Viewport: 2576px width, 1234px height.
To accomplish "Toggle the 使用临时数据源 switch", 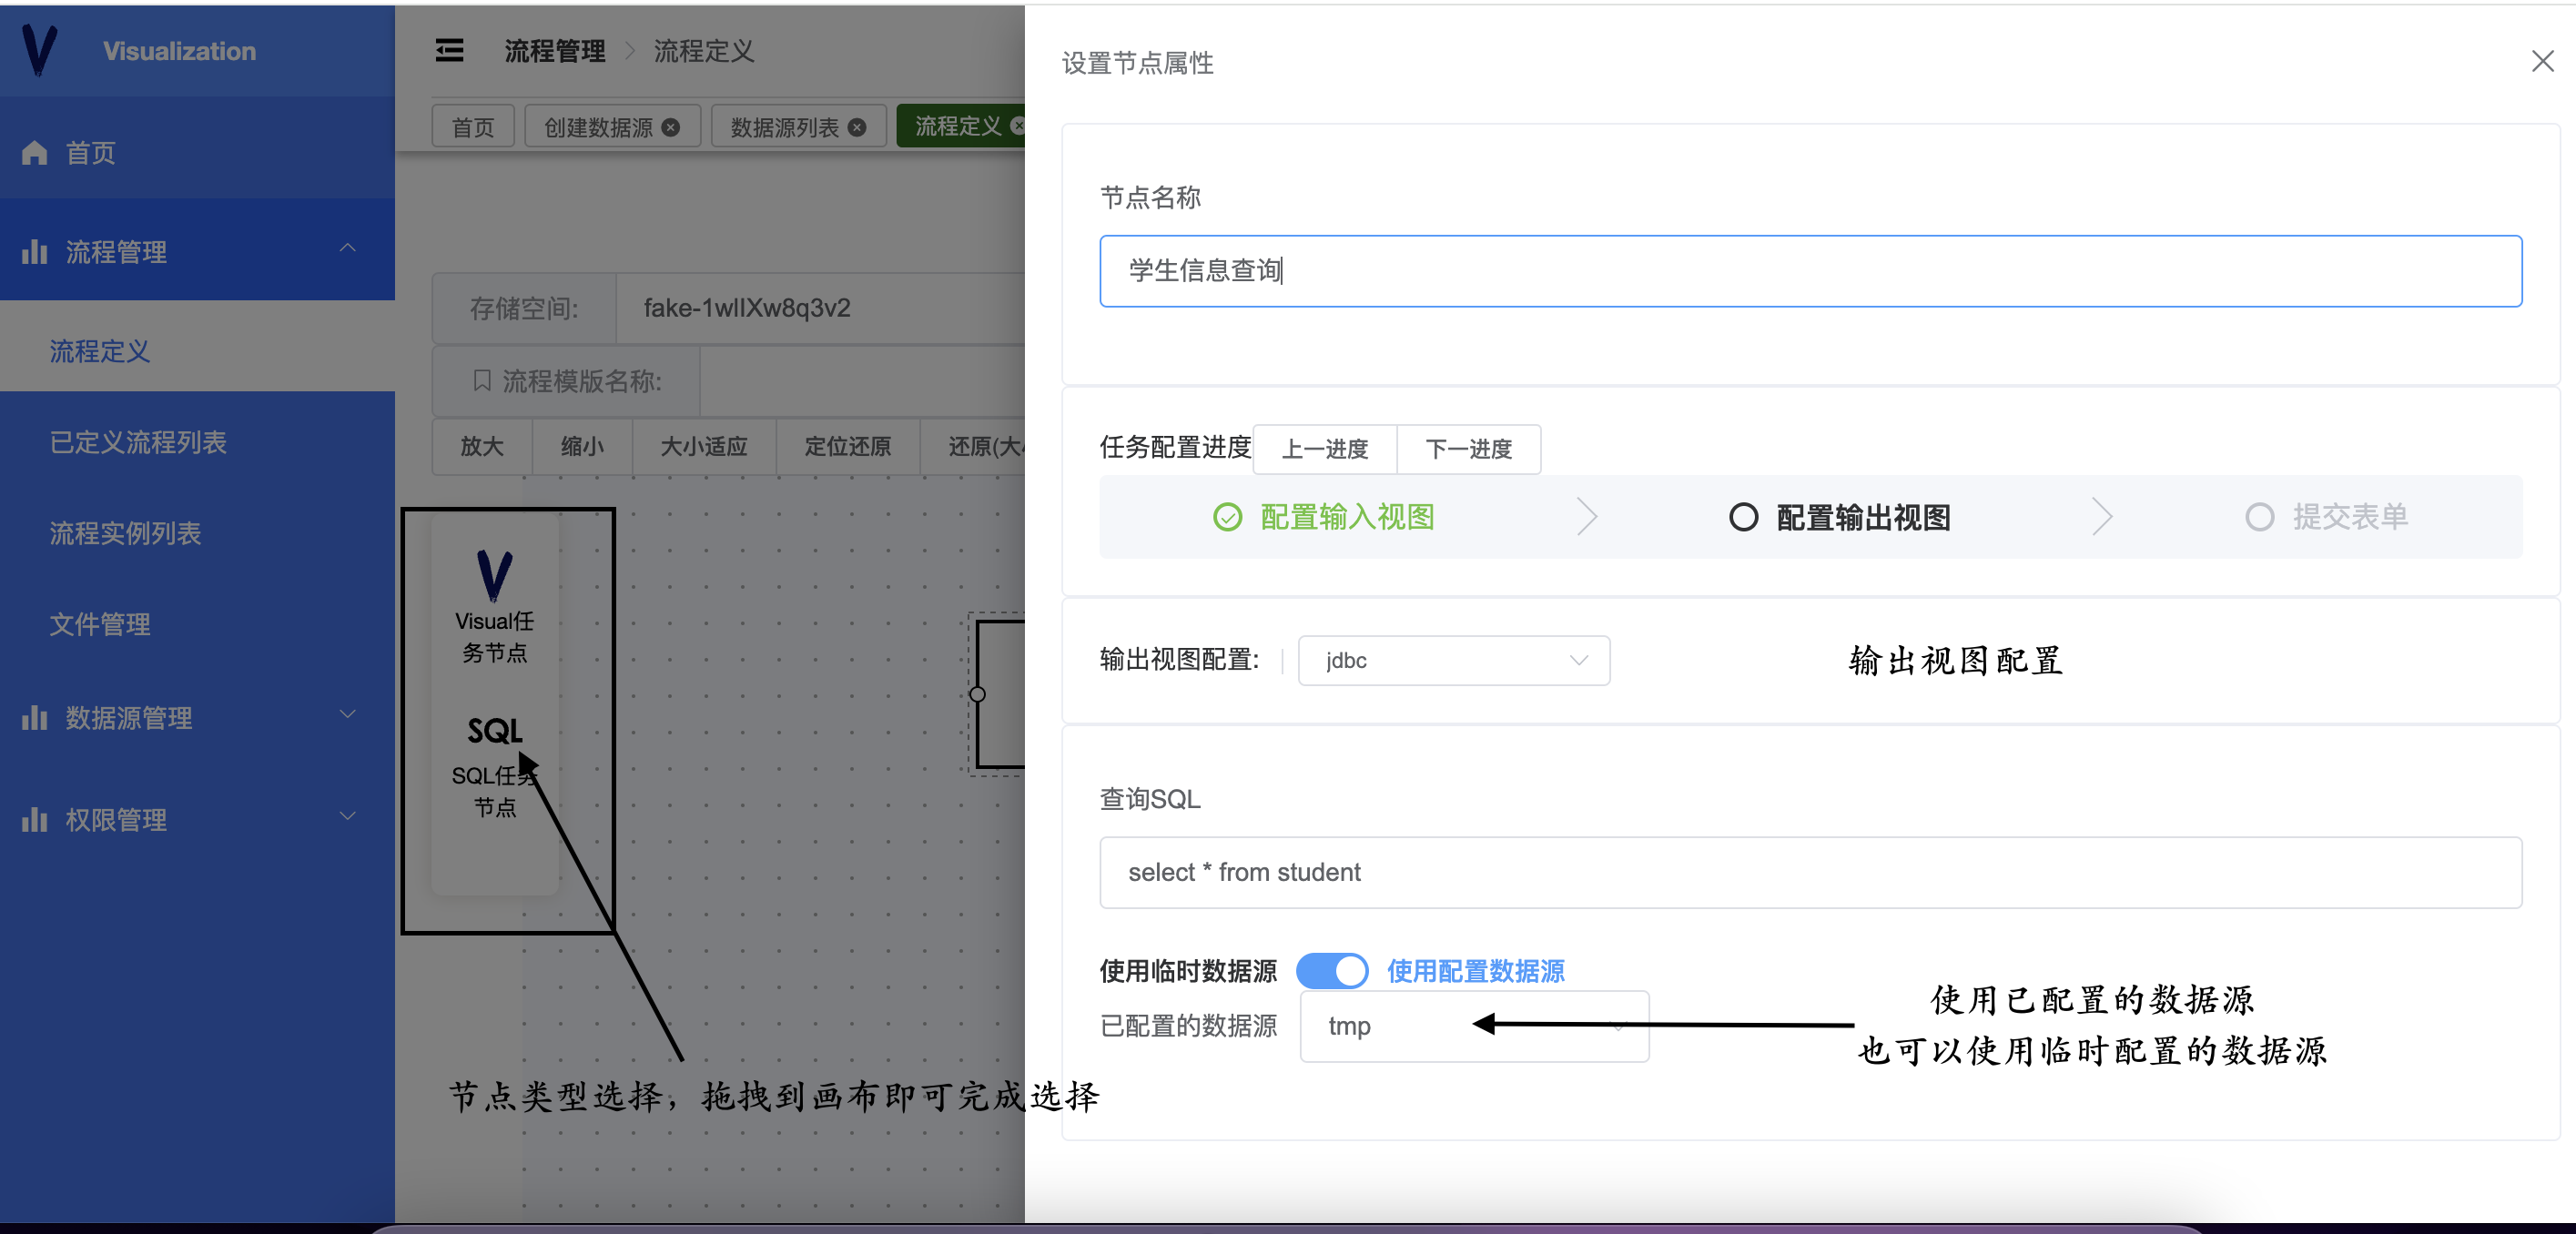I will [x=1333, y=971].
